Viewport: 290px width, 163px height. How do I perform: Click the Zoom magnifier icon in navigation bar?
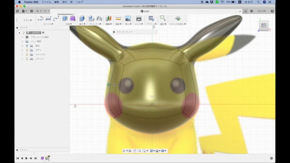(x=139, y=151)
